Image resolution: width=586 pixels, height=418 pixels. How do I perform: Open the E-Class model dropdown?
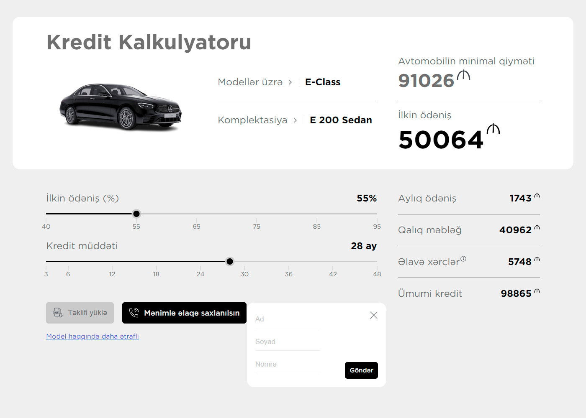(x=322, y=82)
